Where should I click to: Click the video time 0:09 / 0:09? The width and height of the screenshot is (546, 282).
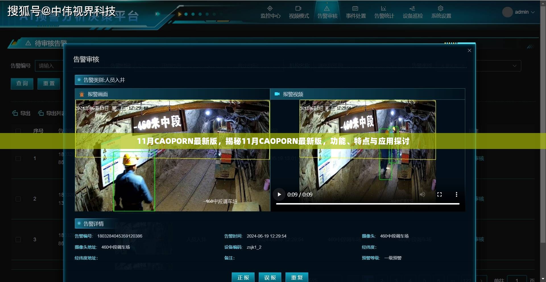300,195
